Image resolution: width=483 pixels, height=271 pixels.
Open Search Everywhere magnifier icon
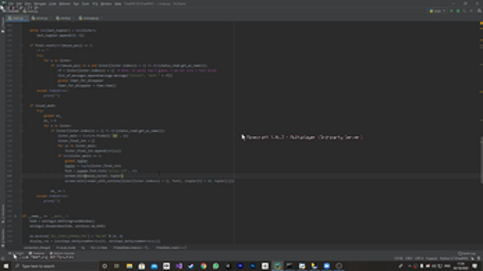(479, 11)
